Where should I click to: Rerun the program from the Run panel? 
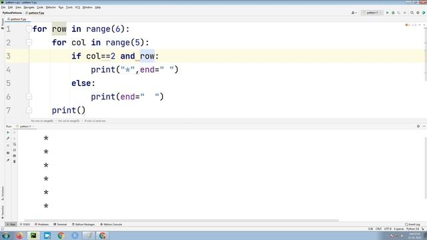point(8,133)
